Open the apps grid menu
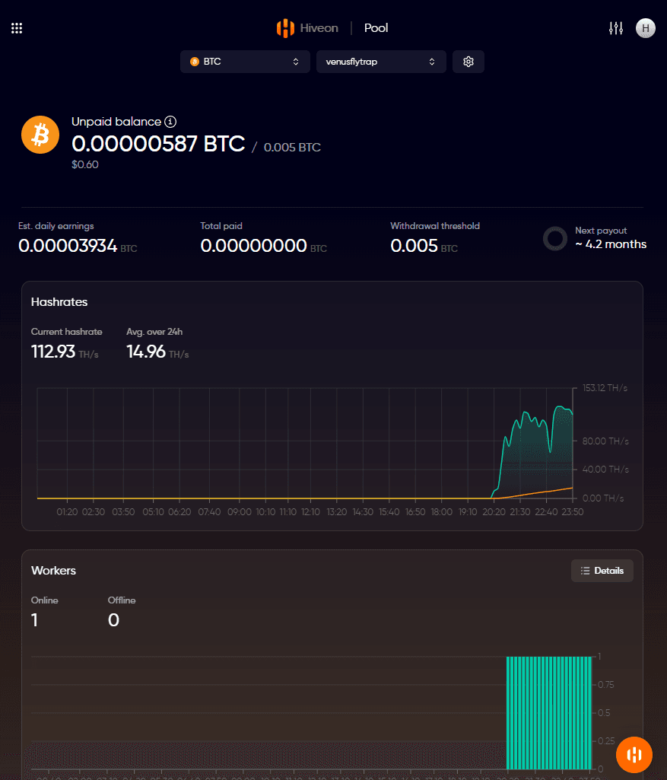The image size is (667, 780). (16, 27)
